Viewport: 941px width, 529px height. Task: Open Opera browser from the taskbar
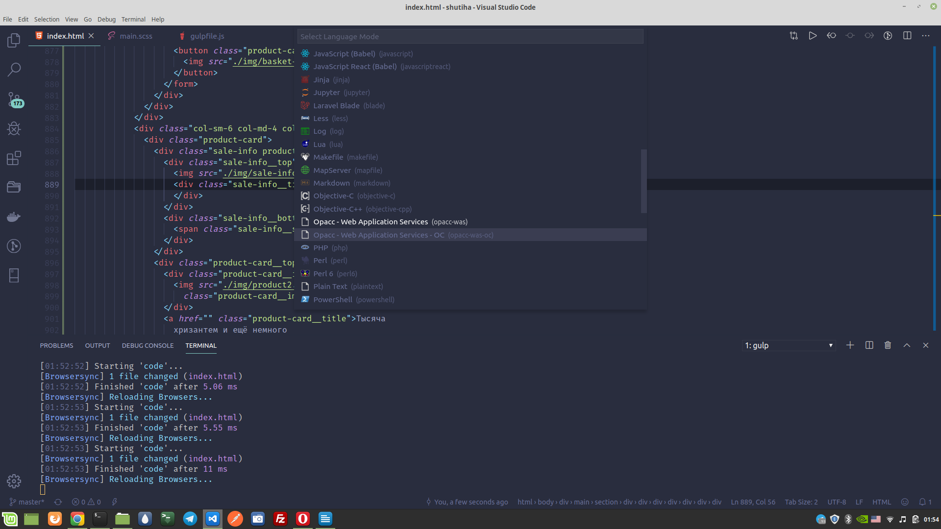point(303,519)
